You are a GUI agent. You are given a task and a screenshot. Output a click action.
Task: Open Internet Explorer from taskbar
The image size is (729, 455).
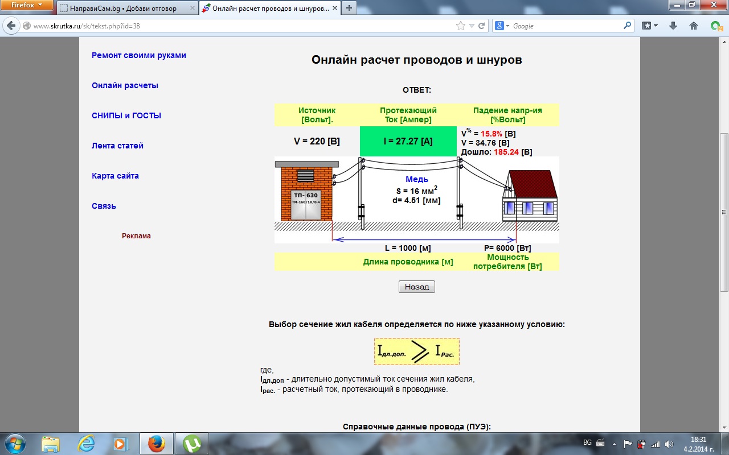tap(86, 444)
